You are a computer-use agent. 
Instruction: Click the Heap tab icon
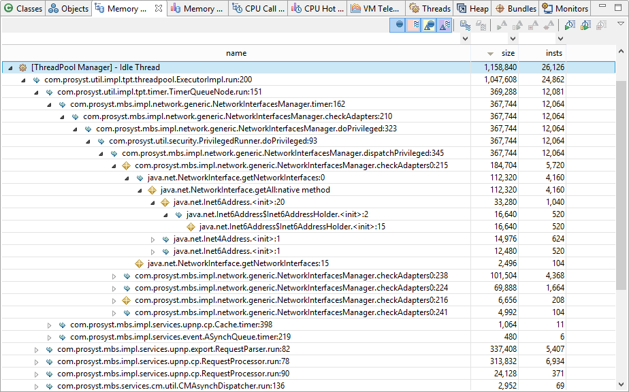coord(462,9)
